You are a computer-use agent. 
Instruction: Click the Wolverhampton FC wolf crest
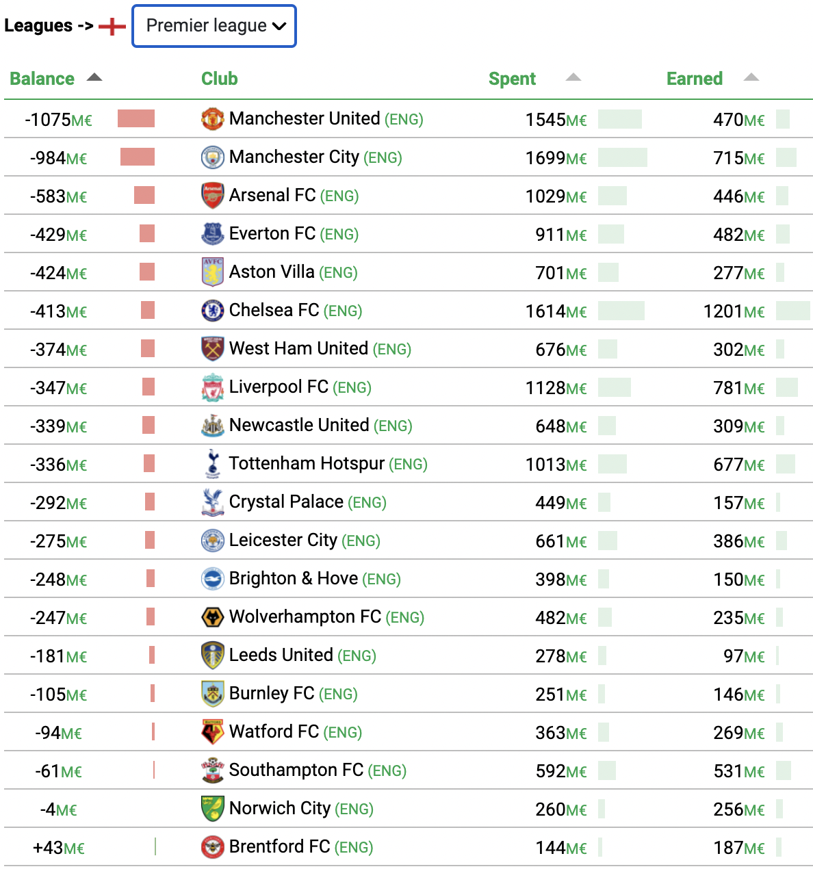213,617
